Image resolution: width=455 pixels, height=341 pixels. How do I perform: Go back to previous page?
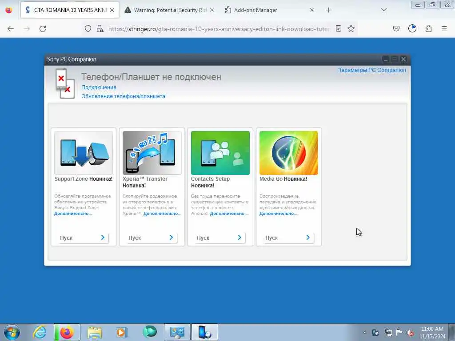(x=11, y=29)
